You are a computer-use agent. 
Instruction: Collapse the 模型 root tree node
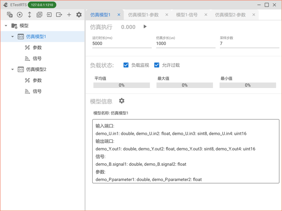tap(6, 26)
